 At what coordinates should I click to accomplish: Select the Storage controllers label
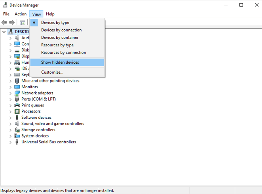(x=38, y=130)
